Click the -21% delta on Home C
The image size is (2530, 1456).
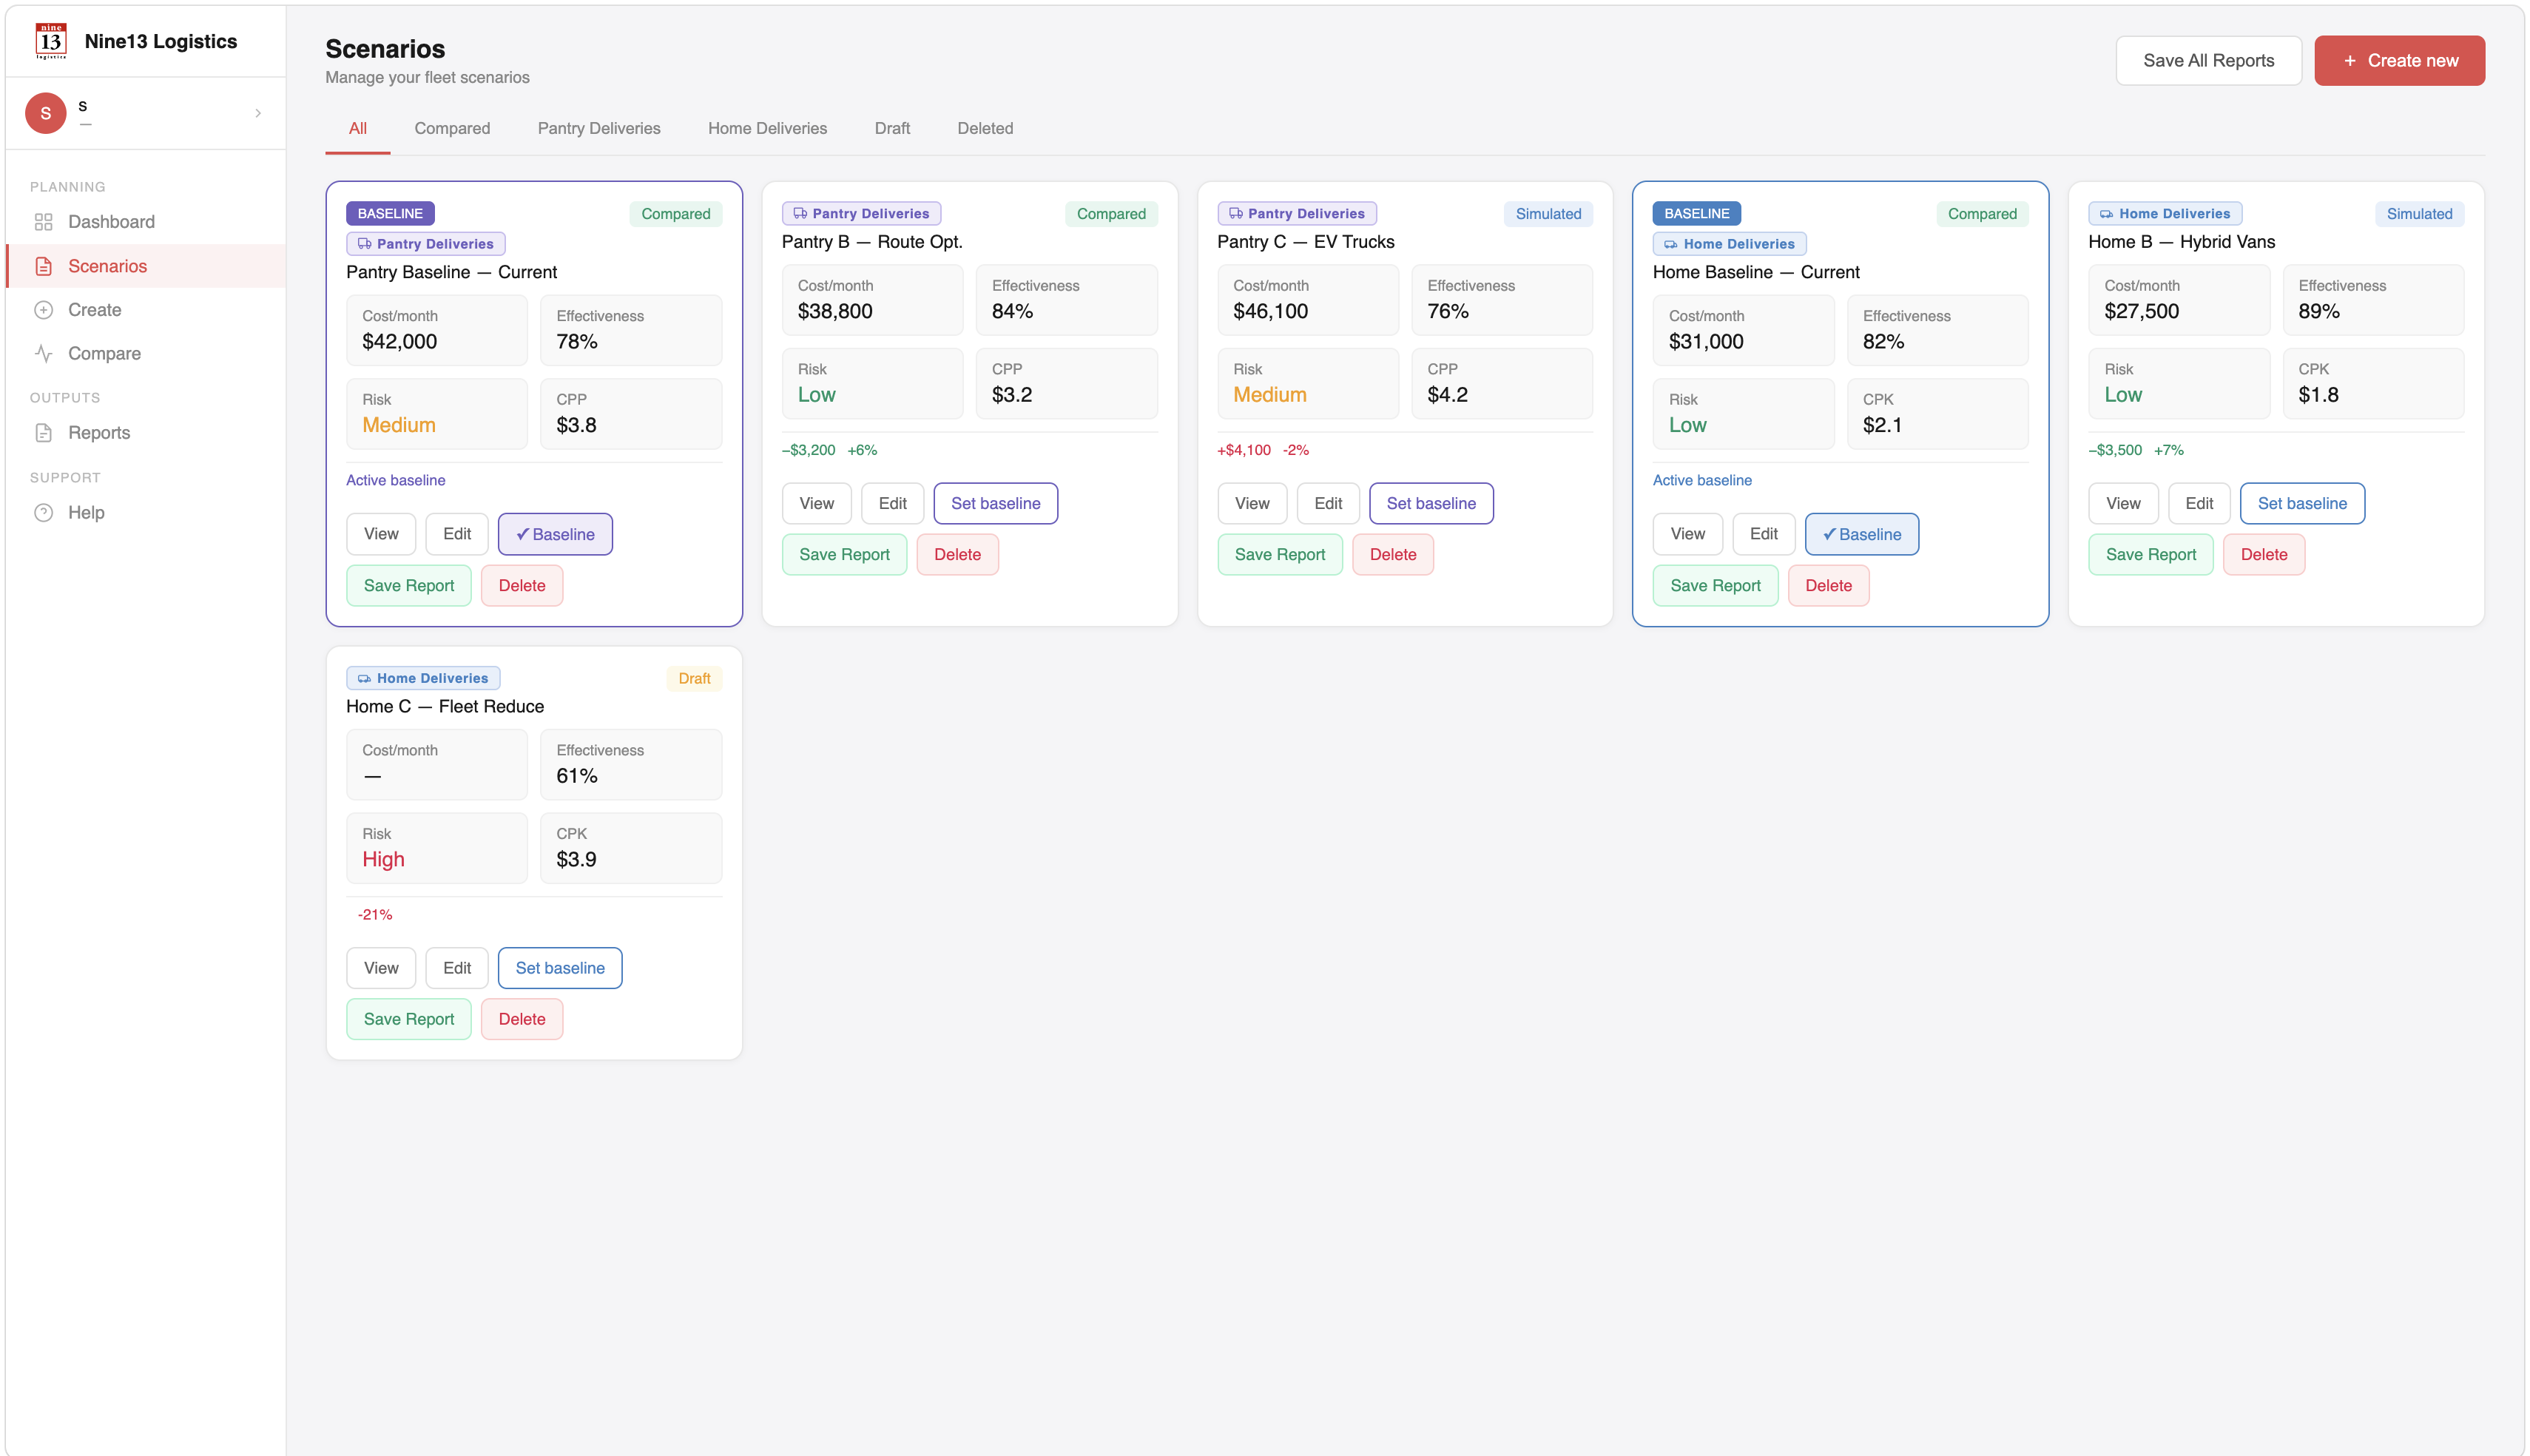375,914
